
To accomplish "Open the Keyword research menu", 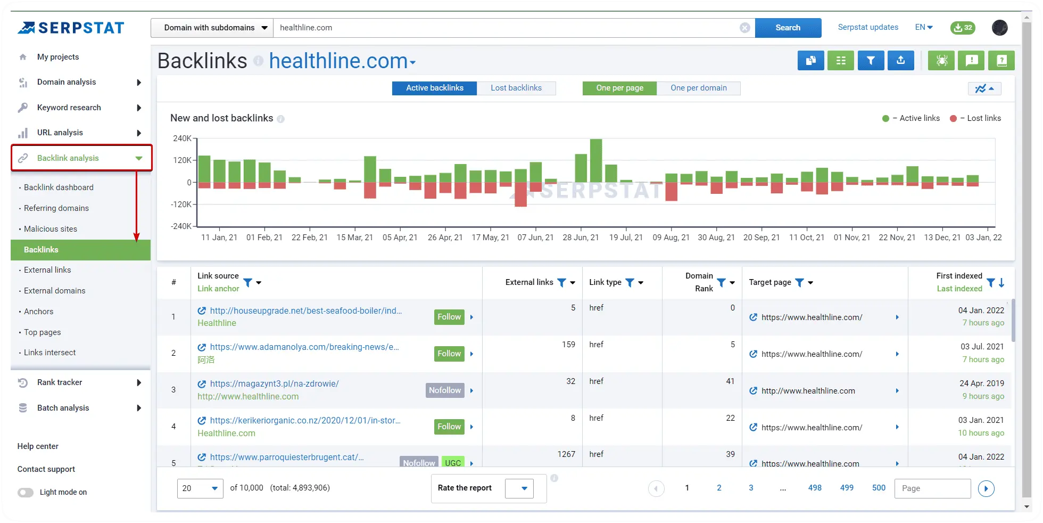I will (x=69, y=107).
